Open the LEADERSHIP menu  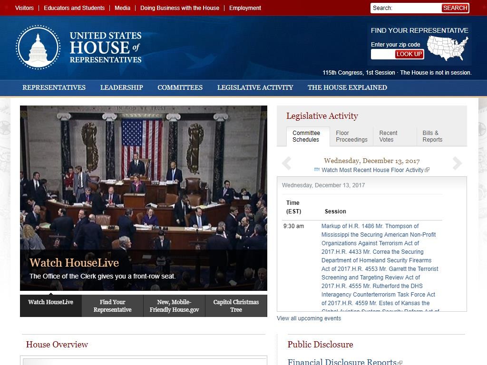pyautogui.click(x=121, y=87)
